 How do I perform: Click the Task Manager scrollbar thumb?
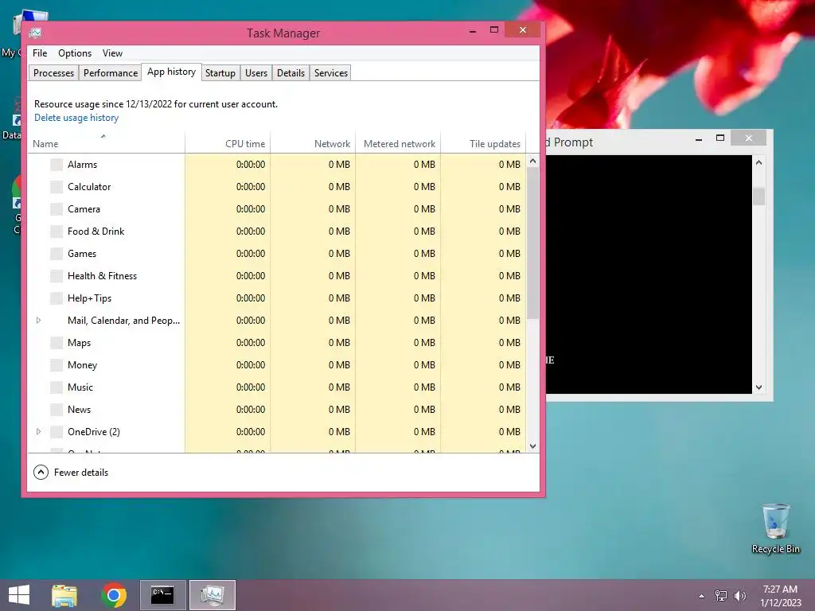[x=532, y=243]
